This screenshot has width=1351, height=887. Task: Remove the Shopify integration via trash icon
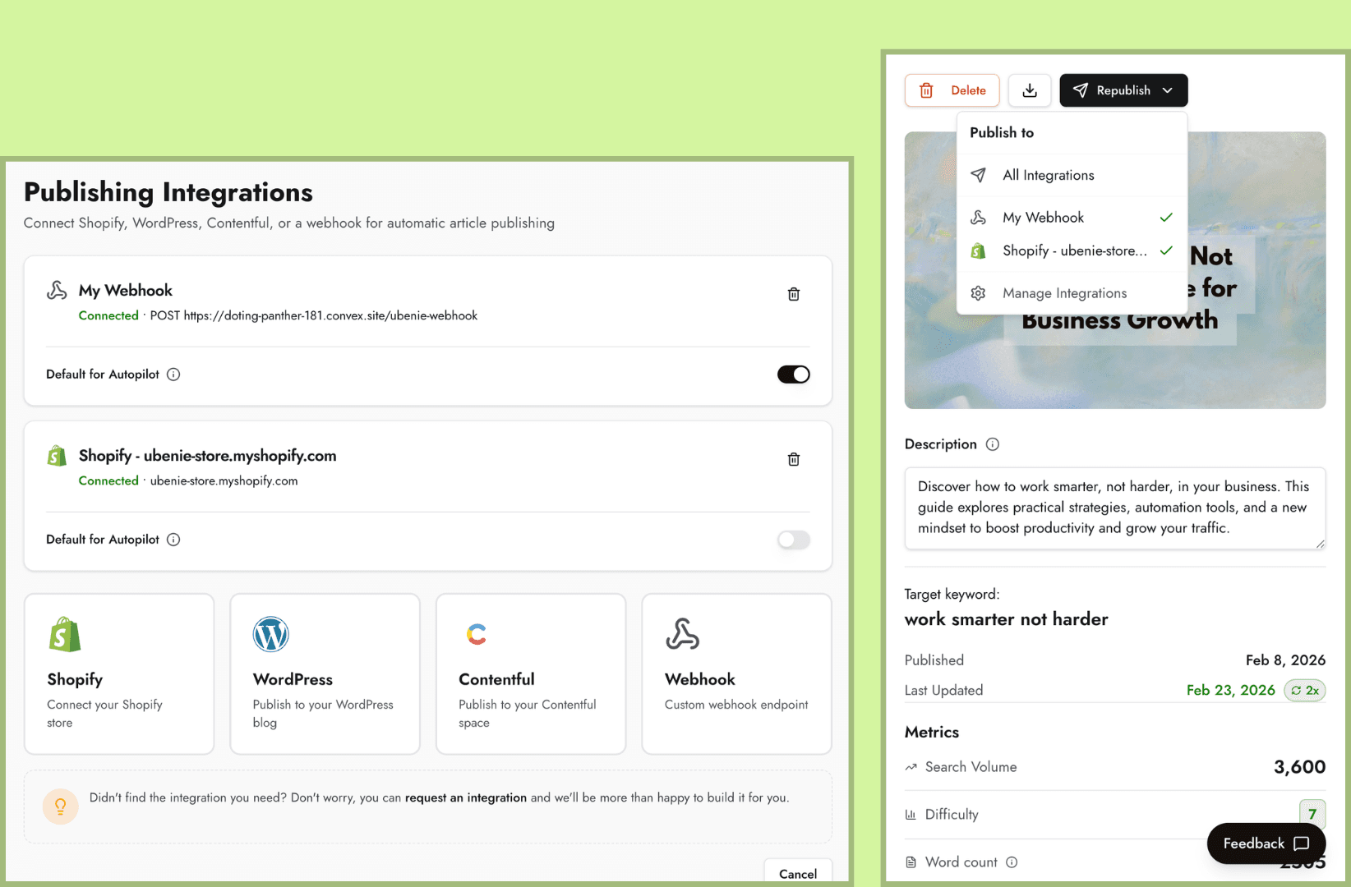click(793, 459)
